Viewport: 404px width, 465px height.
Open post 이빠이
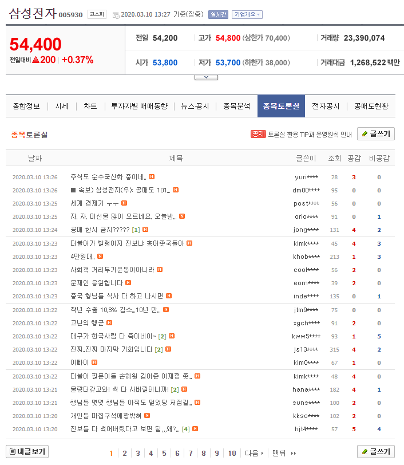[80, 362]
